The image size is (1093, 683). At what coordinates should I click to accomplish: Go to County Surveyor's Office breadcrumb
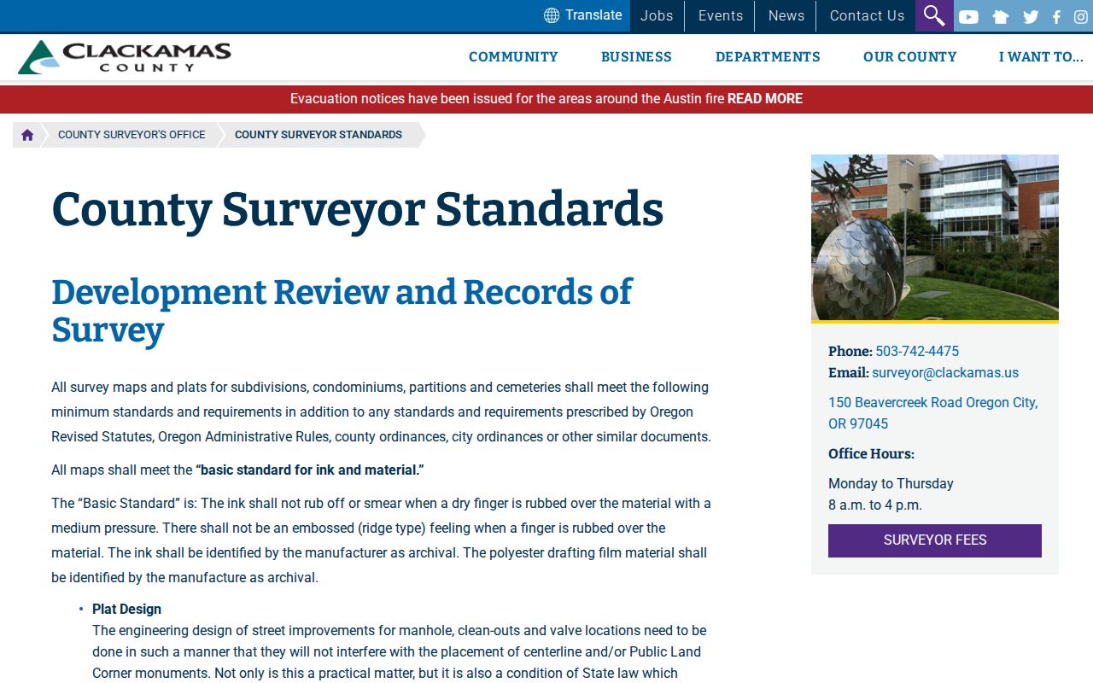(132, 135)
